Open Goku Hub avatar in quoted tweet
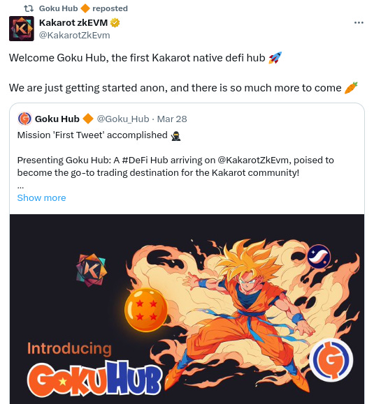The height and width of the screenshot is (404, 374). [x=24, y=119]
